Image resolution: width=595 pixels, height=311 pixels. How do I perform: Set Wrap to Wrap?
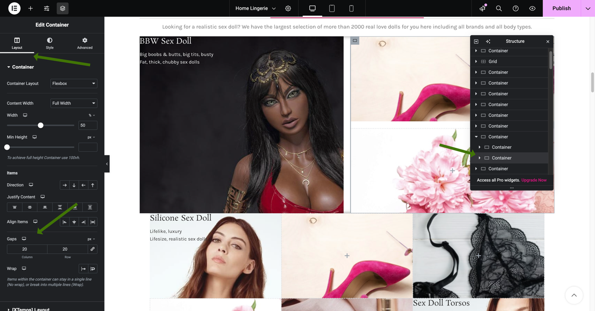pos(93,269)
